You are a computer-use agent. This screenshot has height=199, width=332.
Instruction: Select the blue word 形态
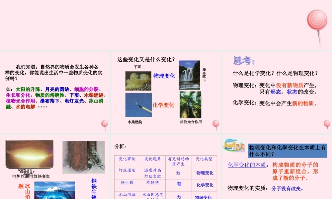[276, 92]
